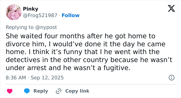The width and height of the screenshot is (181, 98).
Task: Open the X logo in the corner
Action: 171,9
